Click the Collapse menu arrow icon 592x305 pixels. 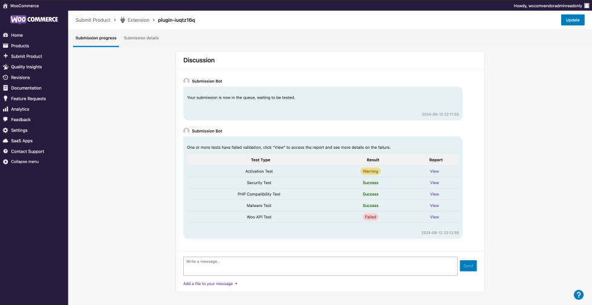tap(5, 162)
